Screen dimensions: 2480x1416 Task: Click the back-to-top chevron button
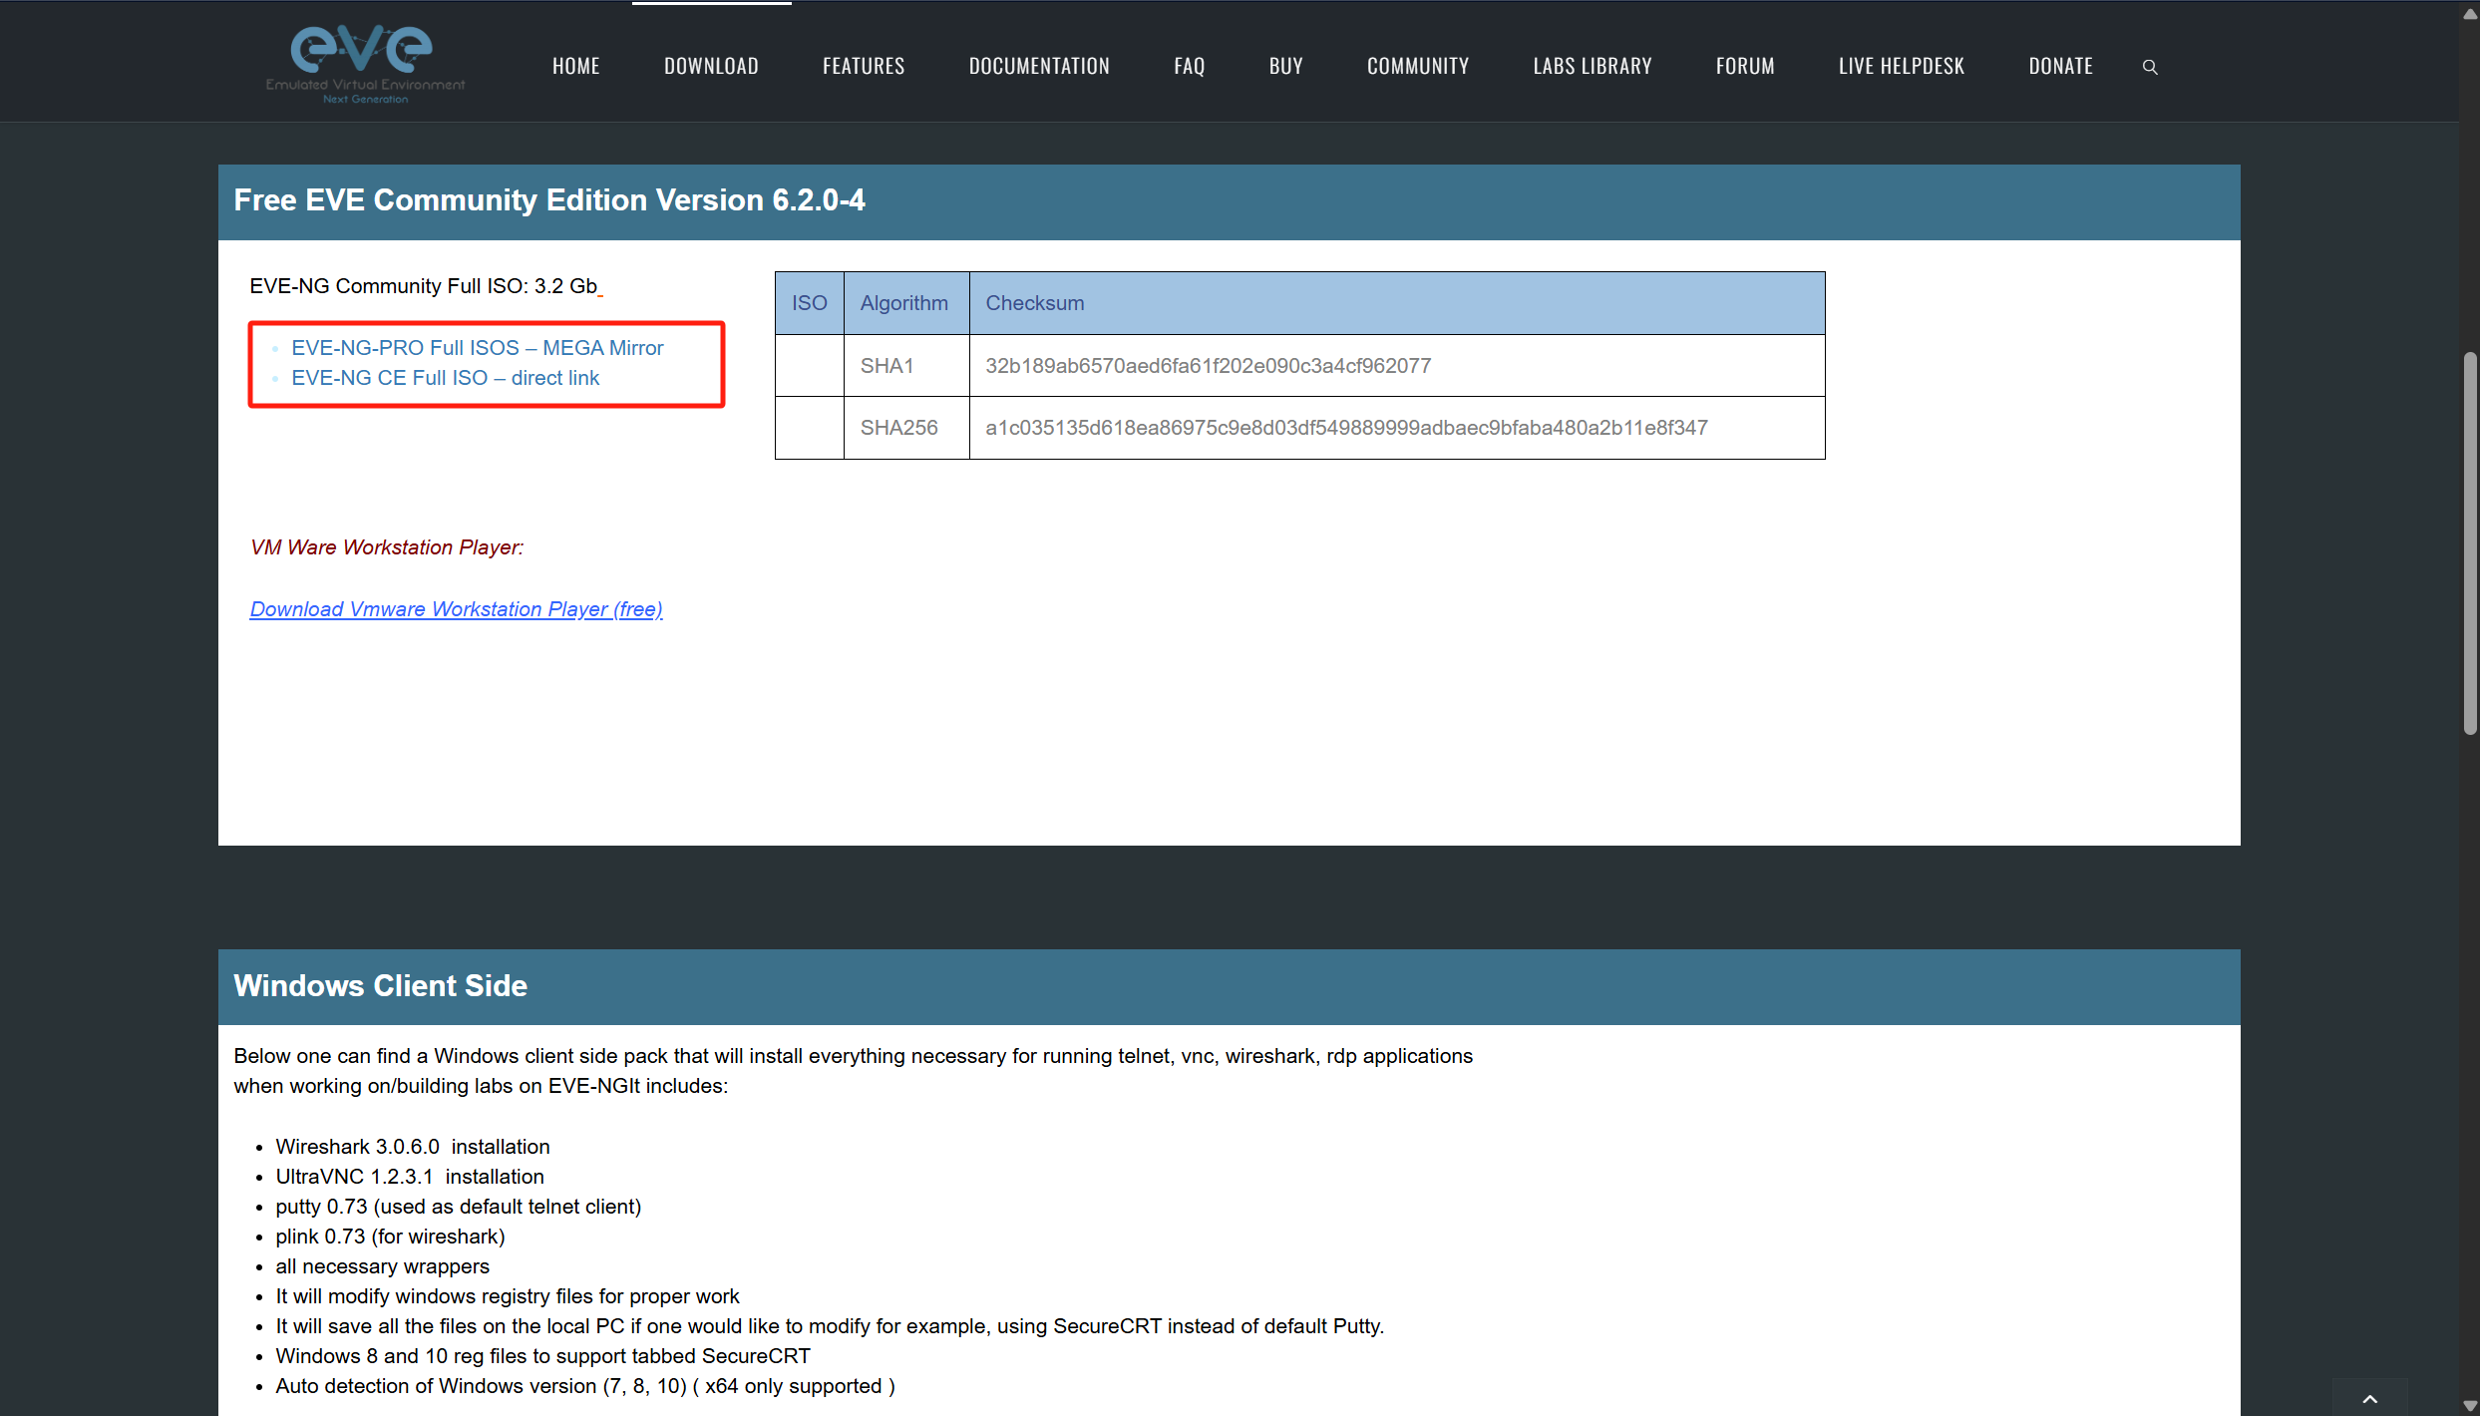2370,1398
